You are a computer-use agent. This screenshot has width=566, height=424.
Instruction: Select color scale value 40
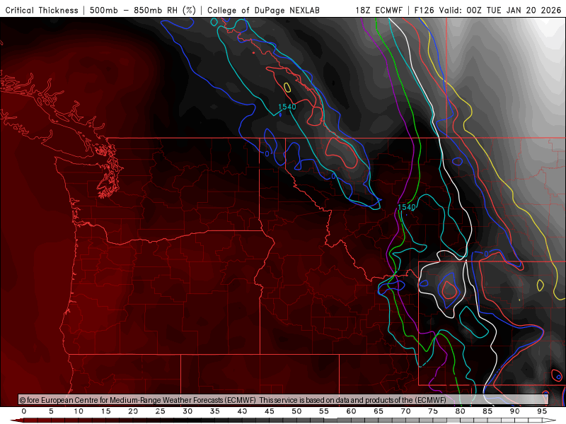click(242, 411)
